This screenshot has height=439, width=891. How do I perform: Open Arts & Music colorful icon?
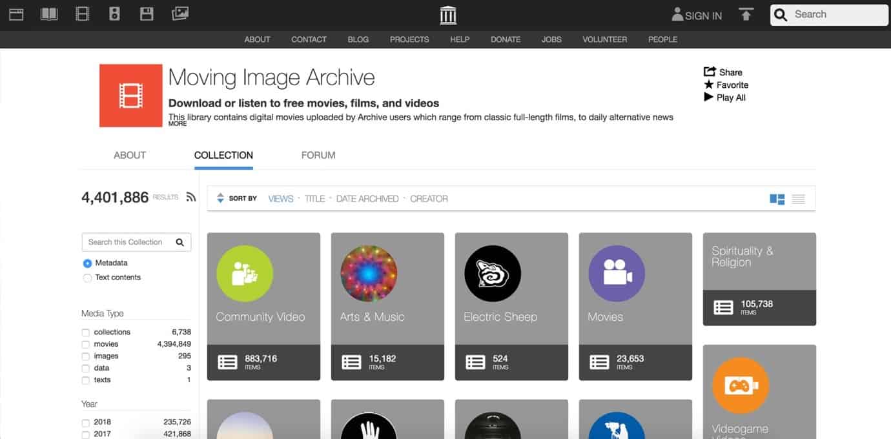(369, 274)
